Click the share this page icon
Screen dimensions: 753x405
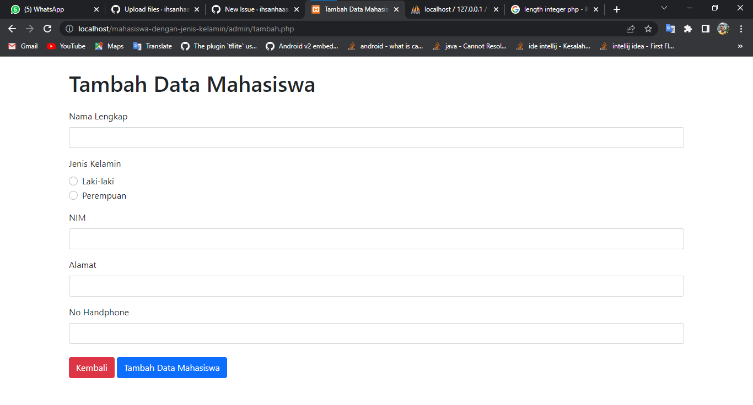(630, 28)
